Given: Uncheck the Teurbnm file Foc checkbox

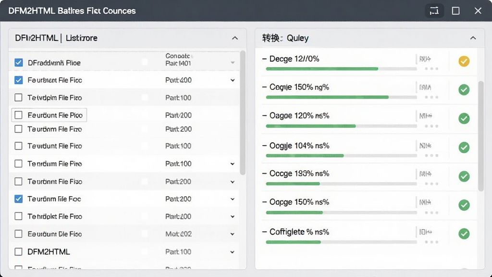Looking at the screenshot, I should tap(19, 199).
